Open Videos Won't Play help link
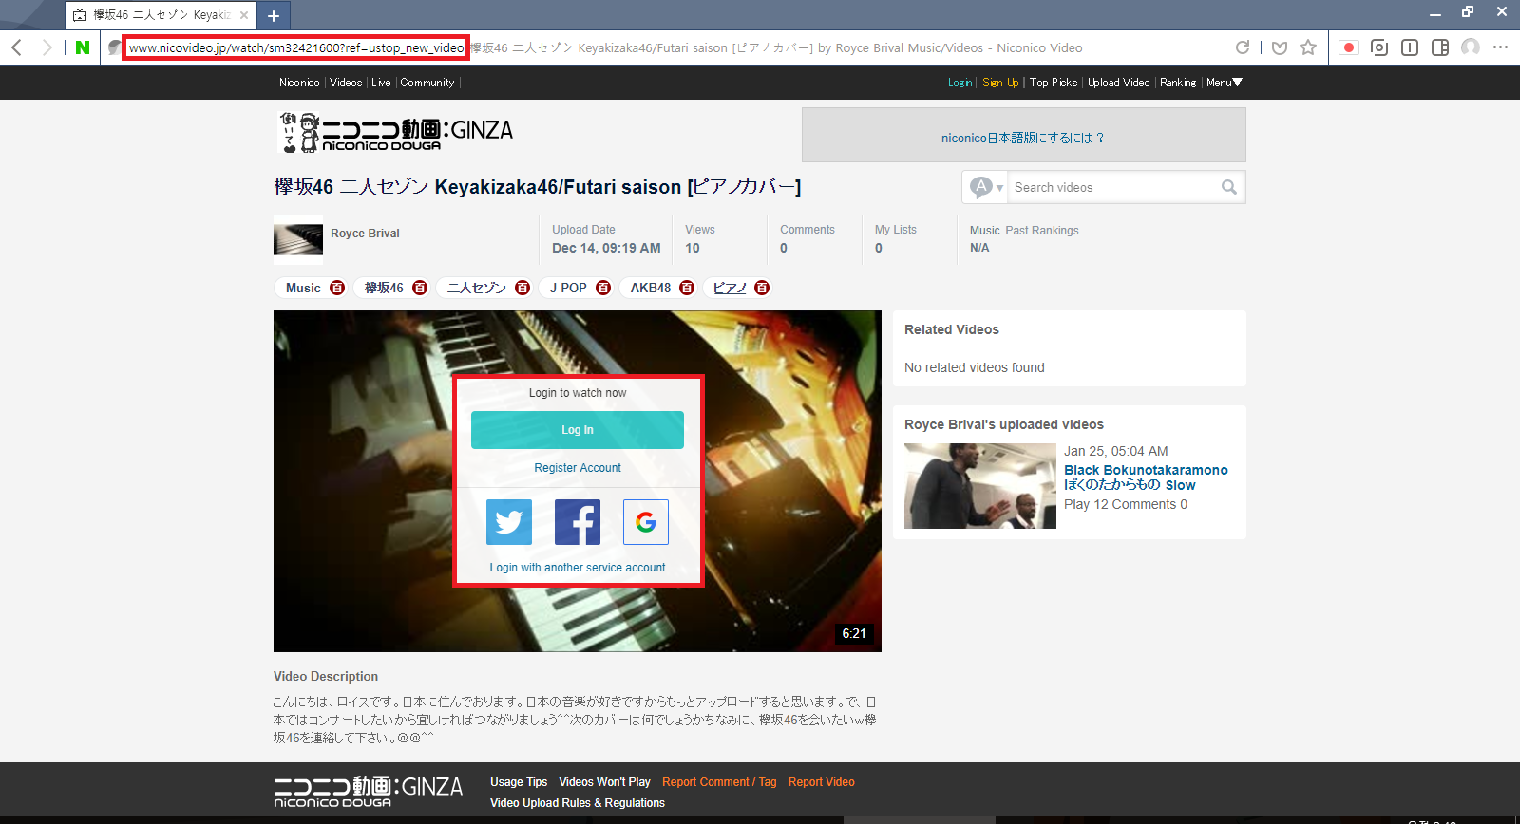The height and width of the screenshot is (824, 1520). pyautogui.click(x=604, y=782)
